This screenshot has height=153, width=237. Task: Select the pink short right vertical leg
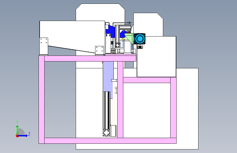coord(173,107)
